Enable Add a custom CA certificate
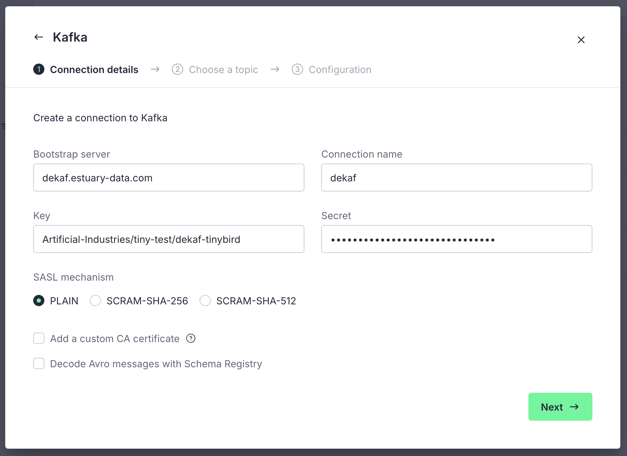 click(39, 338)
